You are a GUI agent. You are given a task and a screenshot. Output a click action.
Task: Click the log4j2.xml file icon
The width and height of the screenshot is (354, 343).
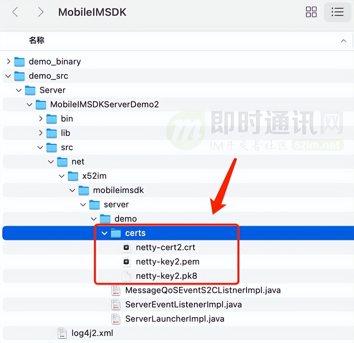(x=62, y=333)
